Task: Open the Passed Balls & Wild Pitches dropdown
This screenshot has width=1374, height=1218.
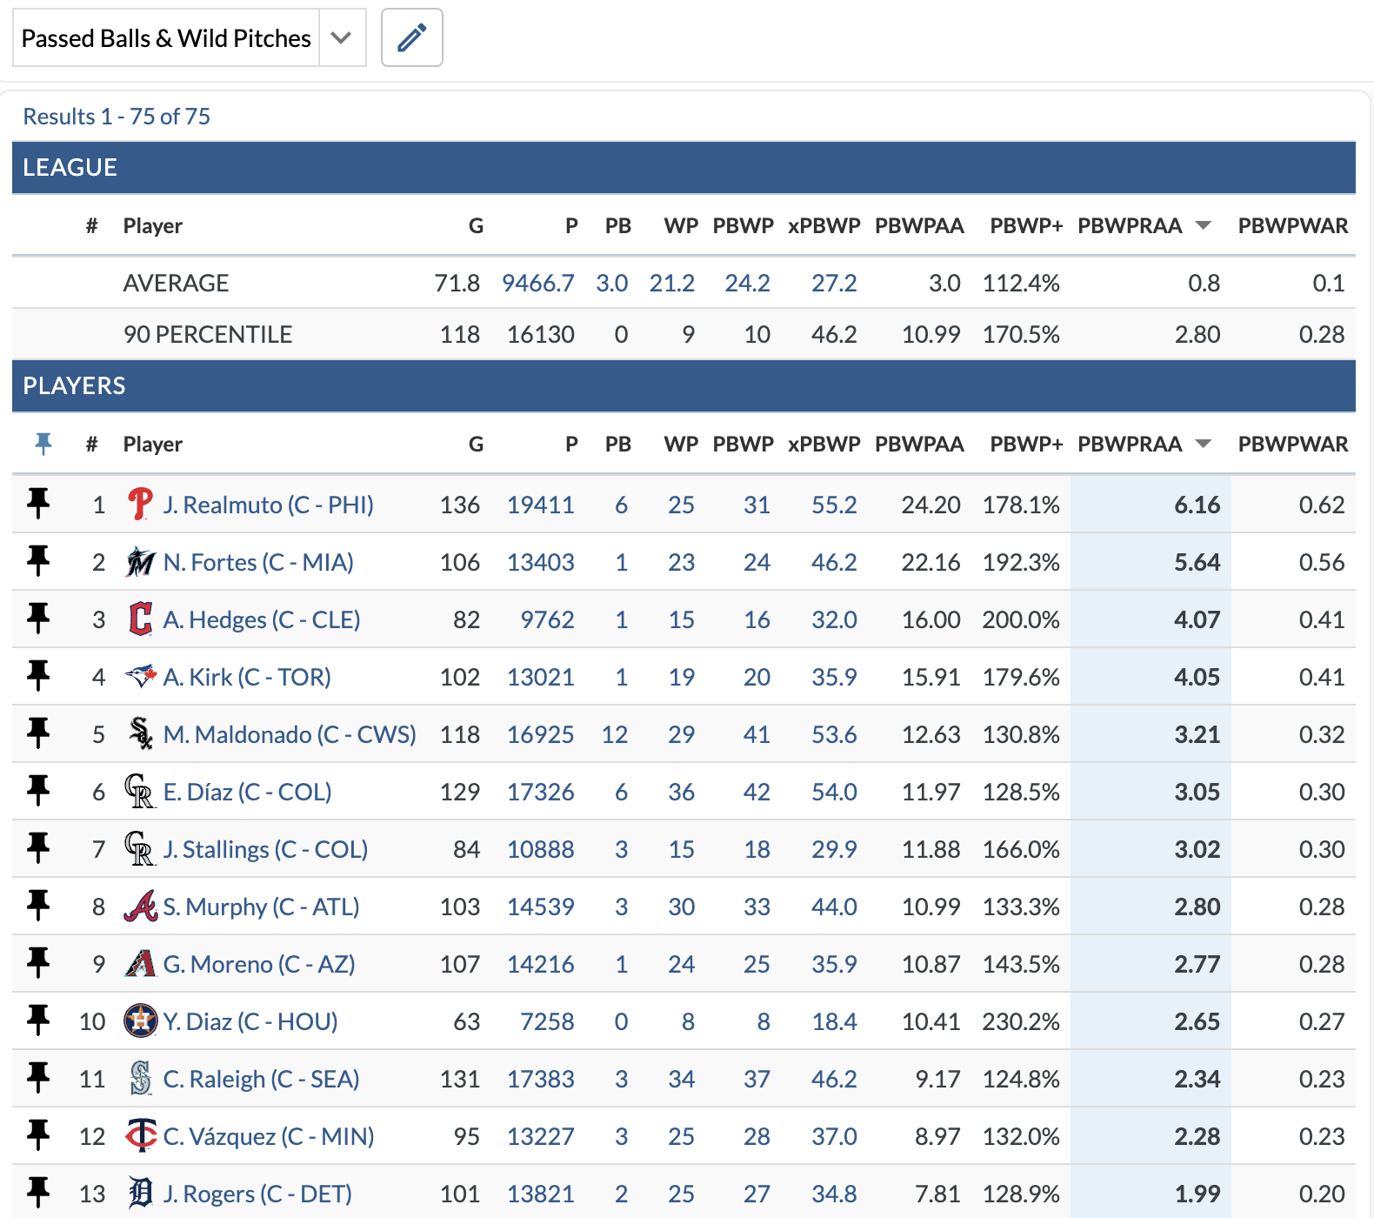Action: pyautogui.click(x=342, y=37)
